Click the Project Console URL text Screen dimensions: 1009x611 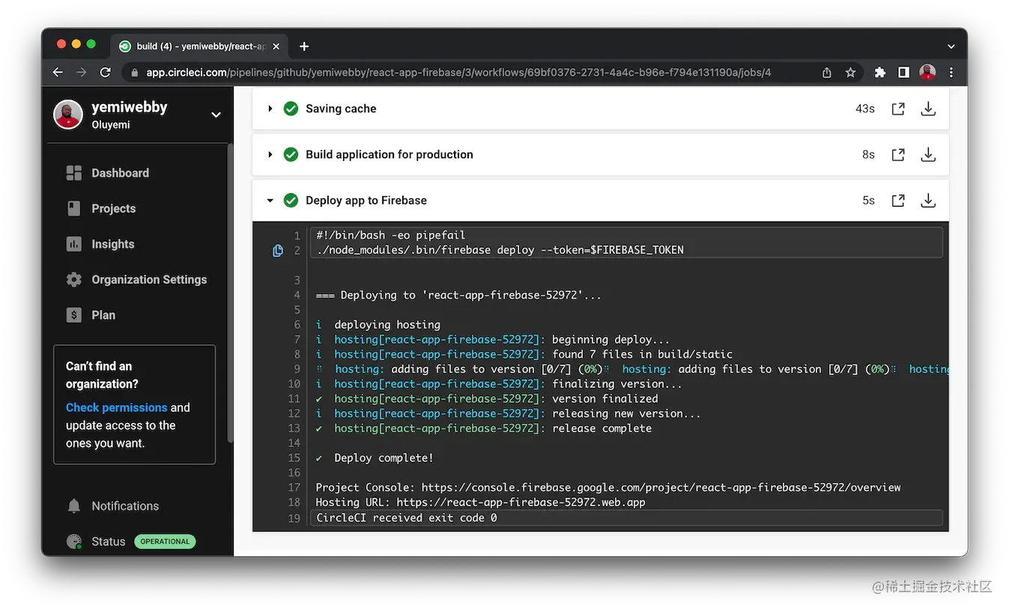tap(661, 487)
